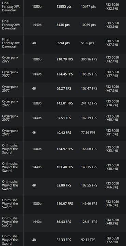The width and height of the screenshot is (126, 246).
Task: Click the 15847 pts result value
Action: click(x=88, y=6)
